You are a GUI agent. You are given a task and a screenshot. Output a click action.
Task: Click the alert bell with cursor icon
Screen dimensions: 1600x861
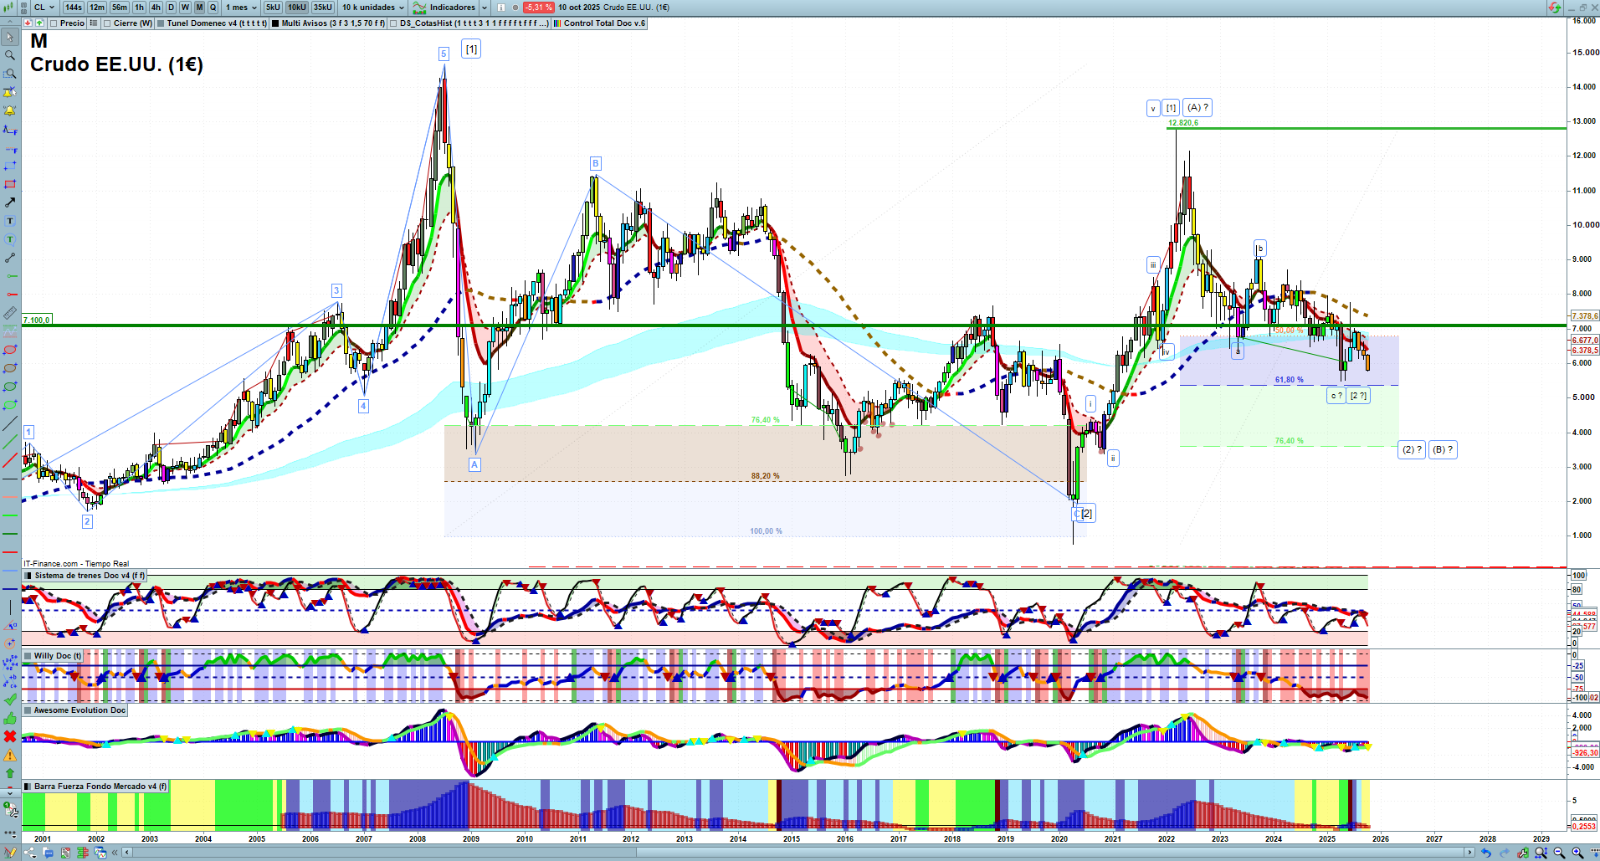tap(10, 92)
